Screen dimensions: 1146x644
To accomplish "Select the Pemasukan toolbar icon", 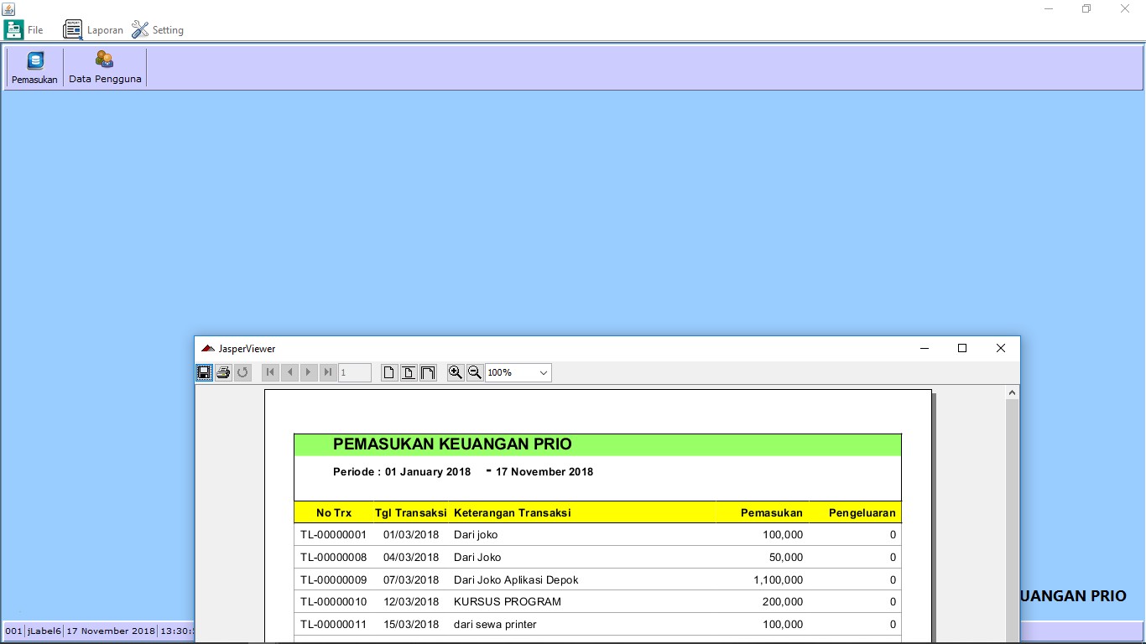I will click(34, 67).
